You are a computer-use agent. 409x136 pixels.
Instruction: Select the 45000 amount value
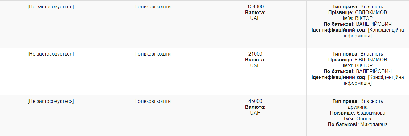(x=255, y=101)
